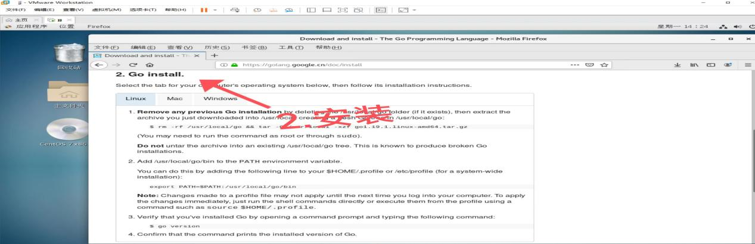Open clock 星期一 14:24 in top bar

click(x=682, y=27)
